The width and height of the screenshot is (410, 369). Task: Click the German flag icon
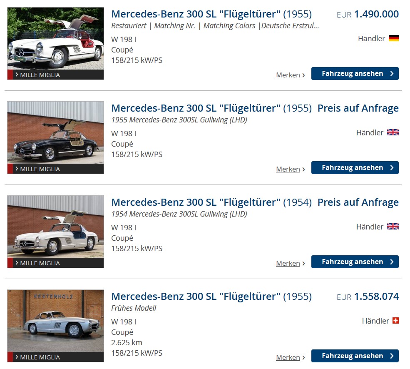(393, 38)
